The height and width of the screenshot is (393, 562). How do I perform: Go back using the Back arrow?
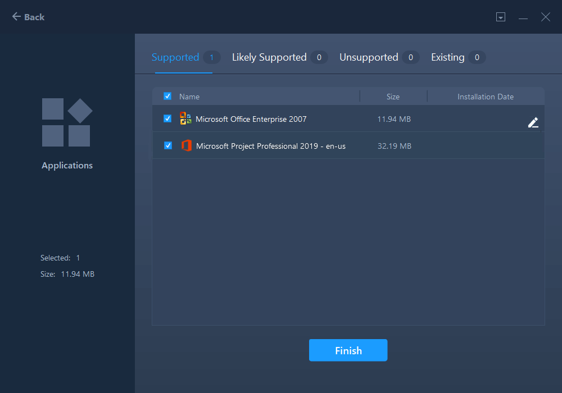point(28,17)
